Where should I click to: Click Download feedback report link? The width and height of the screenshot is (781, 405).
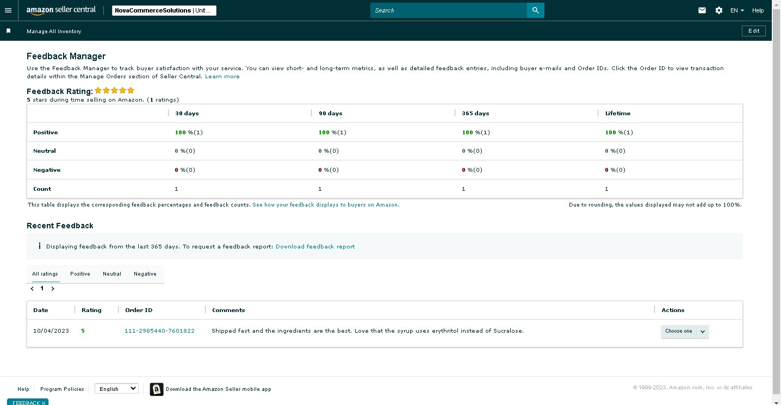pos(315,247)
